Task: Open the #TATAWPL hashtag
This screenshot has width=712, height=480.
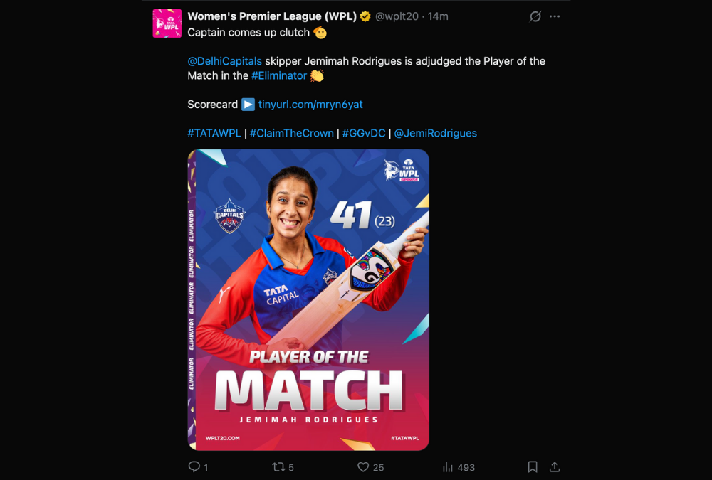Action: pyautogui.click(x=214, y=134)
